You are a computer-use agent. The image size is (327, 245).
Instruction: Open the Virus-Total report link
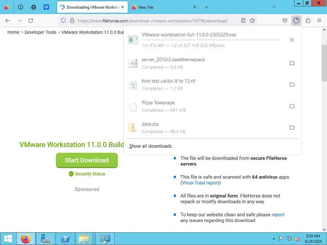coord(201,183)
